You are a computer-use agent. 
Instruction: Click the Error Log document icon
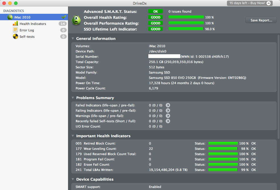click(x=15, y=30)
